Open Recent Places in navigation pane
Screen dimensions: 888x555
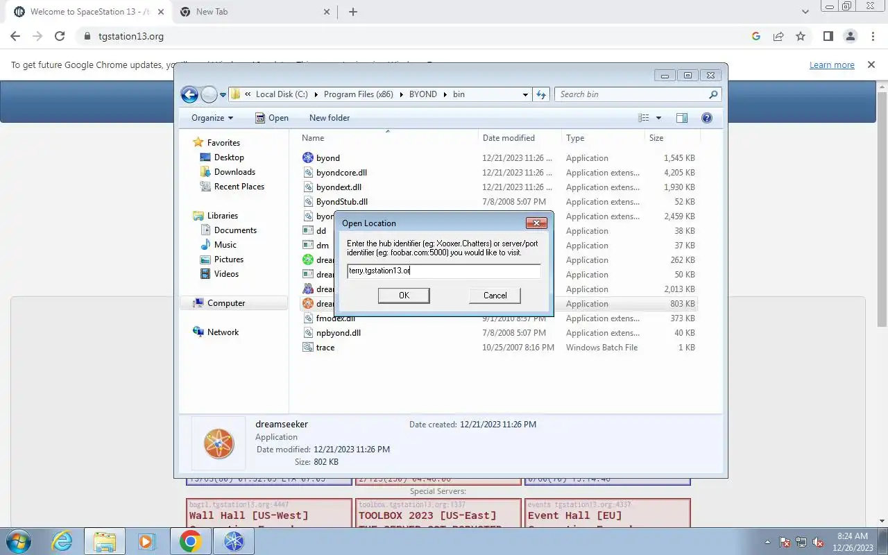click(239, 187)
